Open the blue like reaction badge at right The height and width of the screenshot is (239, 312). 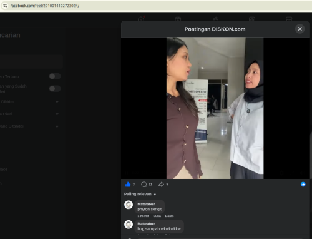tap(303, 184)
